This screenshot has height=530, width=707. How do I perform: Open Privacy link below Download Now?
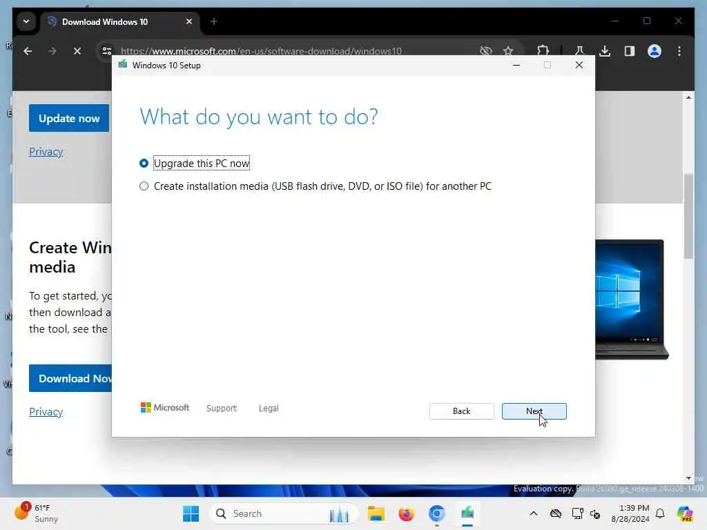(46, 412)
